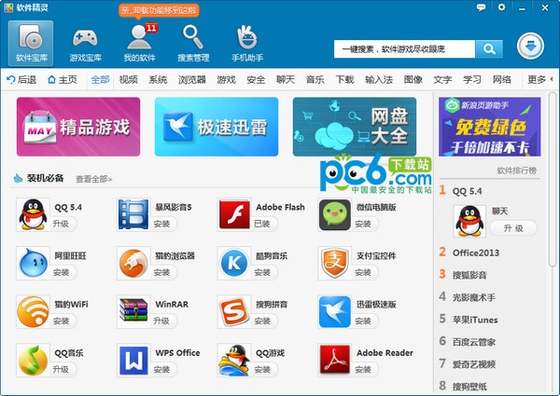Image resolution: width=560 pixels, height=396 pixels.
Task: Click 安装 button under Adobe Reader
Action: point(363,370)
